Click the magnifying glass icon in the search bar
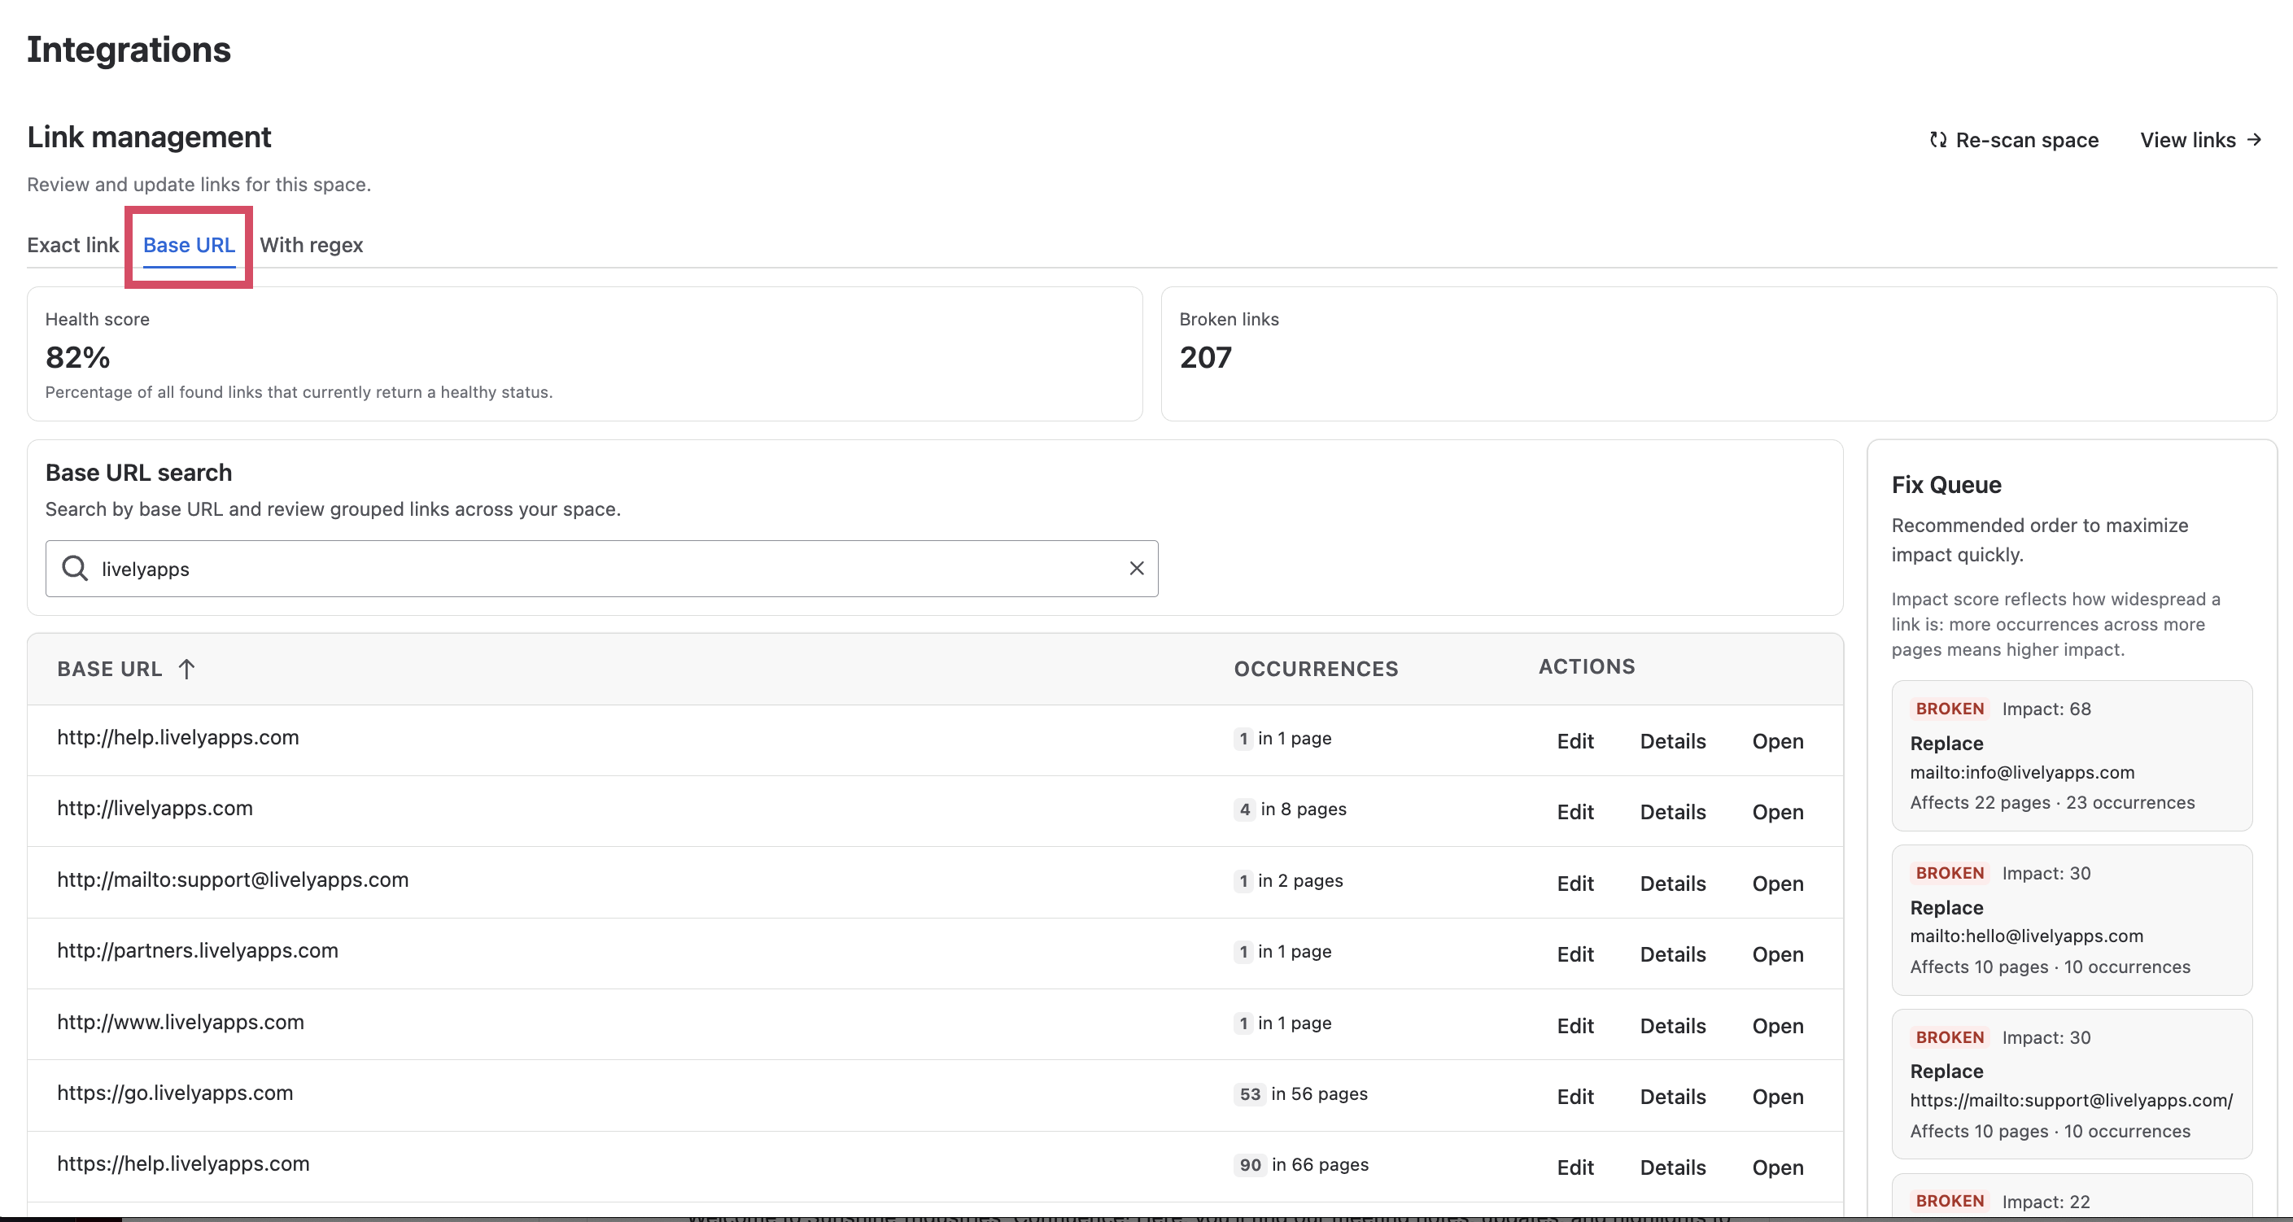The image size is (2293, 1222). point(74,569)
